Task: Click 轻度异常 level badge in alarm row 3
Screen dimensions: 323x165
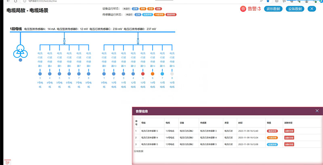Action: [272, 144]
